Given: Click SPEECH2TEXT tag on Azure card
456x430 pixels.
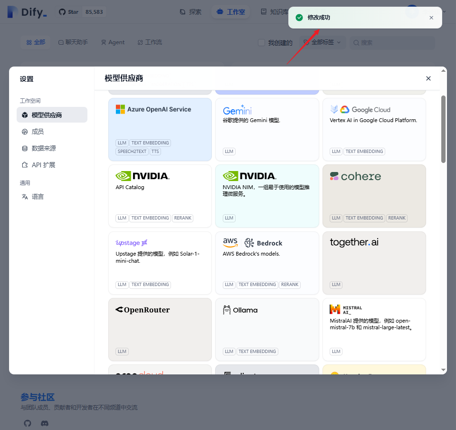Looking at the screenshot, I should (132, 151).
